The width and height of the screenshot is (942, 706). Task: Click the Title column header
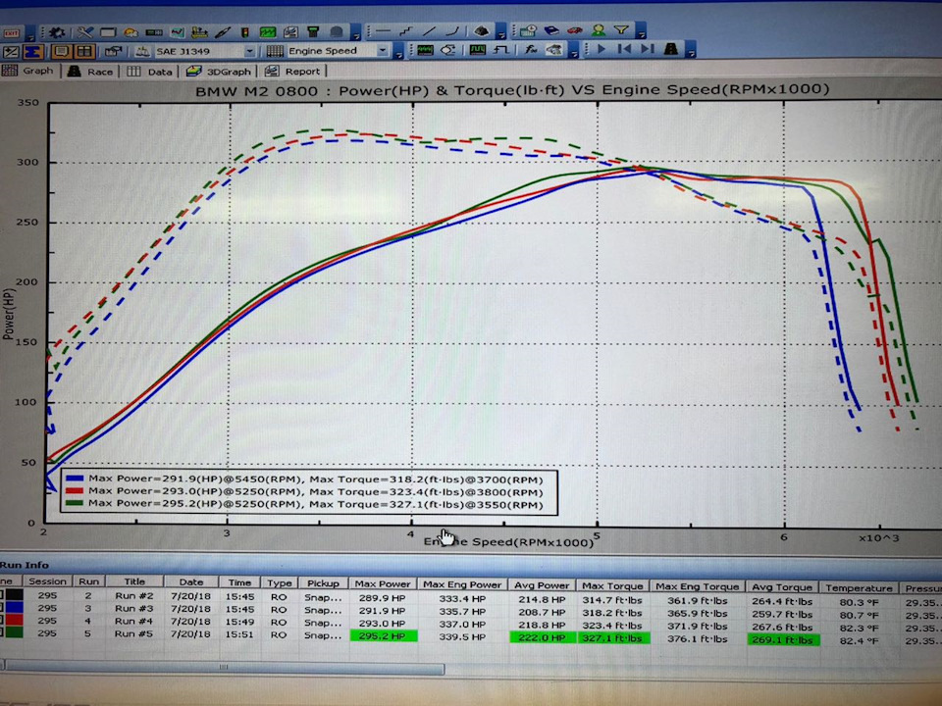[134, 581]
